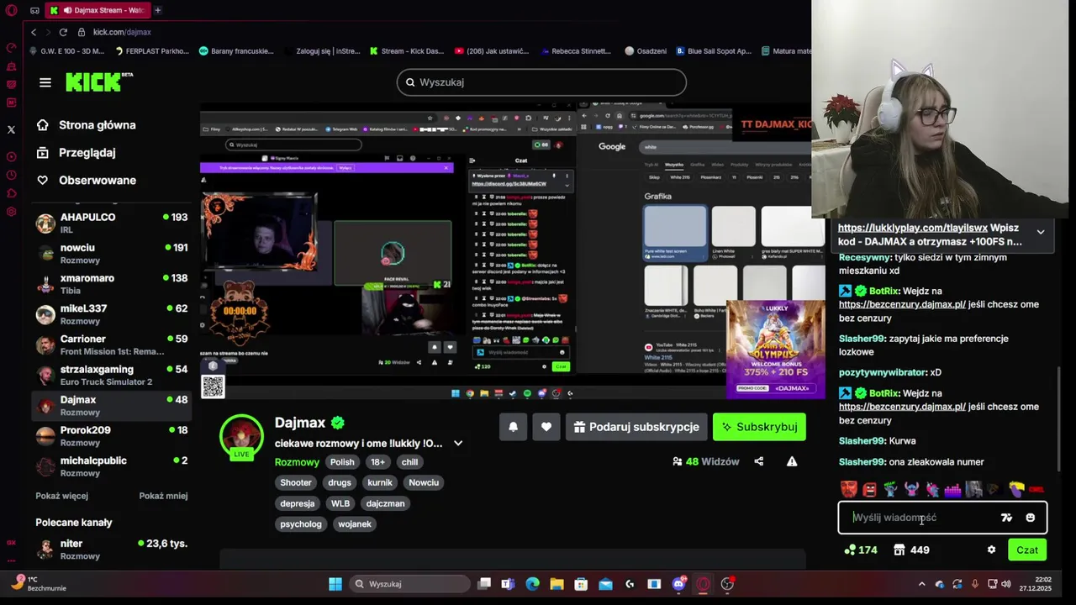Click in the Kick Wyszukaj search field

[541, 82]
